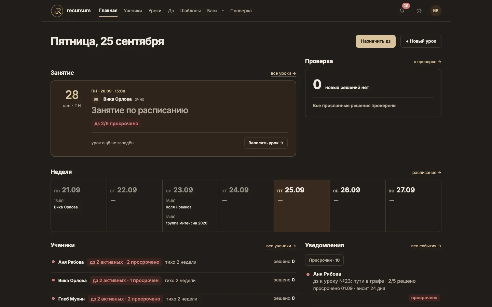
Task: Open the все ученики link
Action: click(281, 246)
